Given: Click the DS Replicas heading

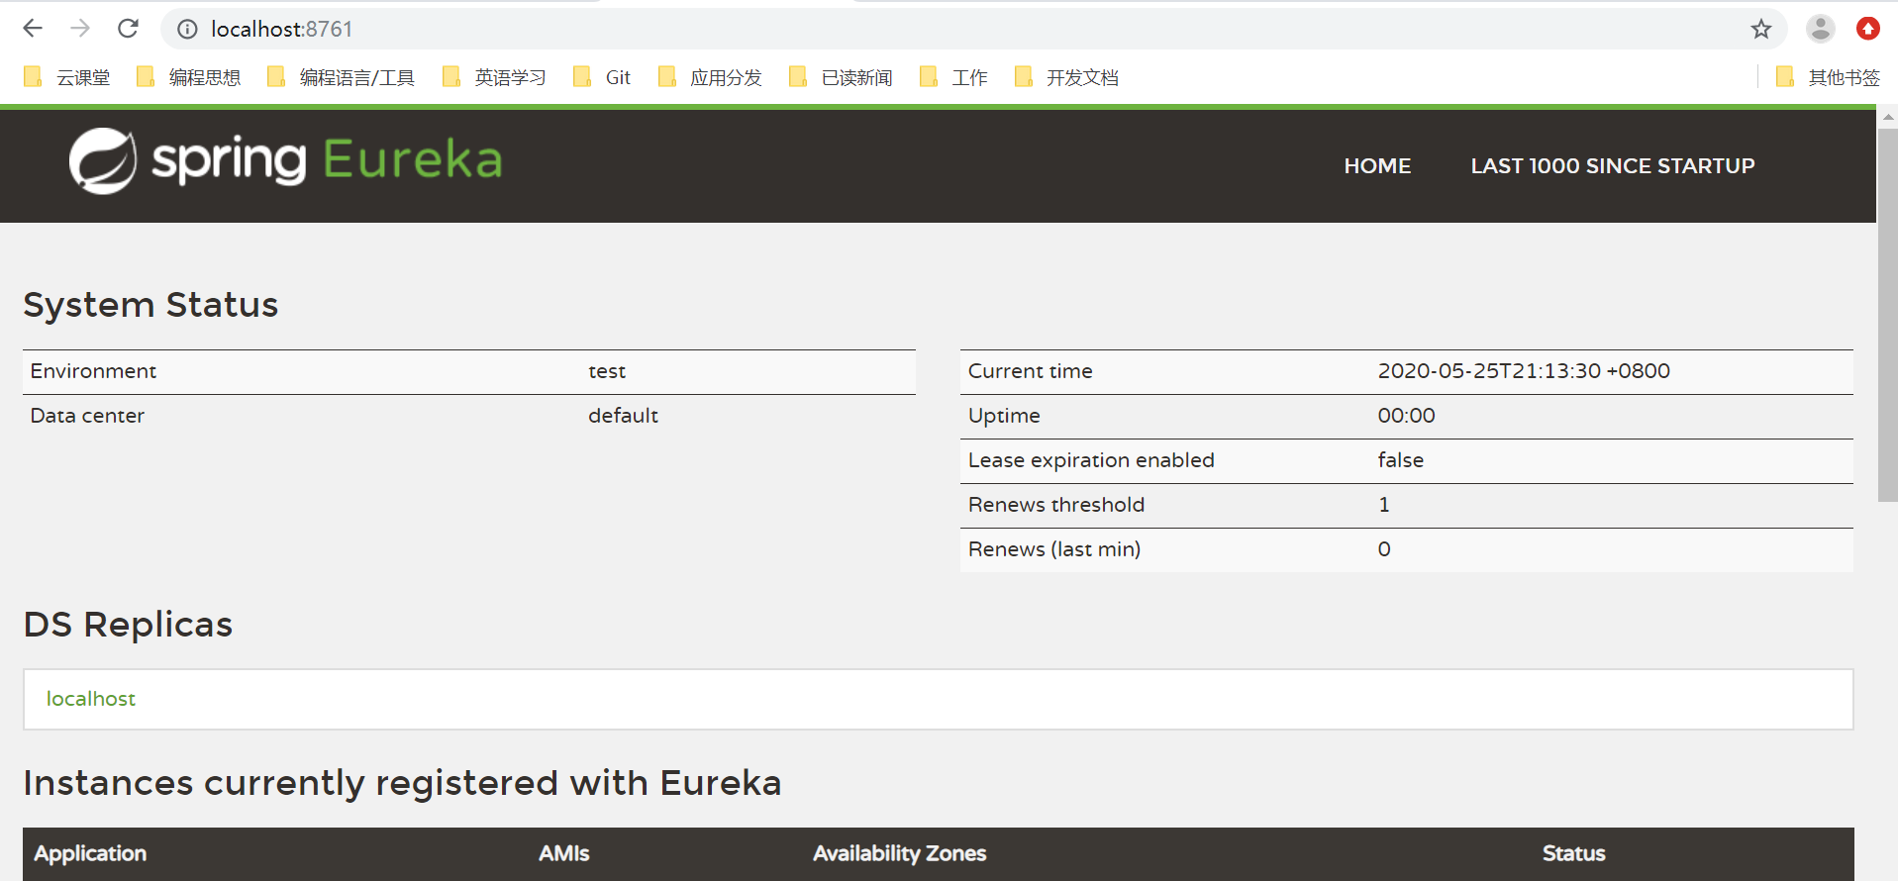Looking at the screenshot, I should click(128, 625).
